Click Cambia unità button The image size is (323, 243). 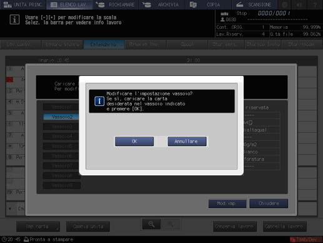[x=88, y=227]
